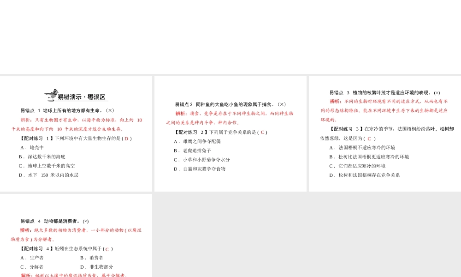The width and height of the screenshot is (461, 277).
Task: Click option B 消费者
Action: tap(92, 258)
